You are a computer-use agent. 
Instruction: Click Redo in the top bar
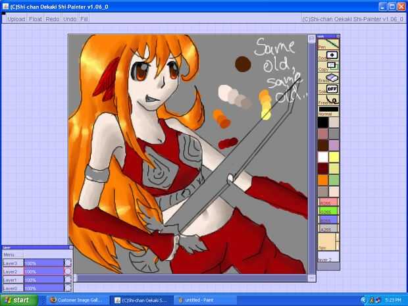pos(52,19)
